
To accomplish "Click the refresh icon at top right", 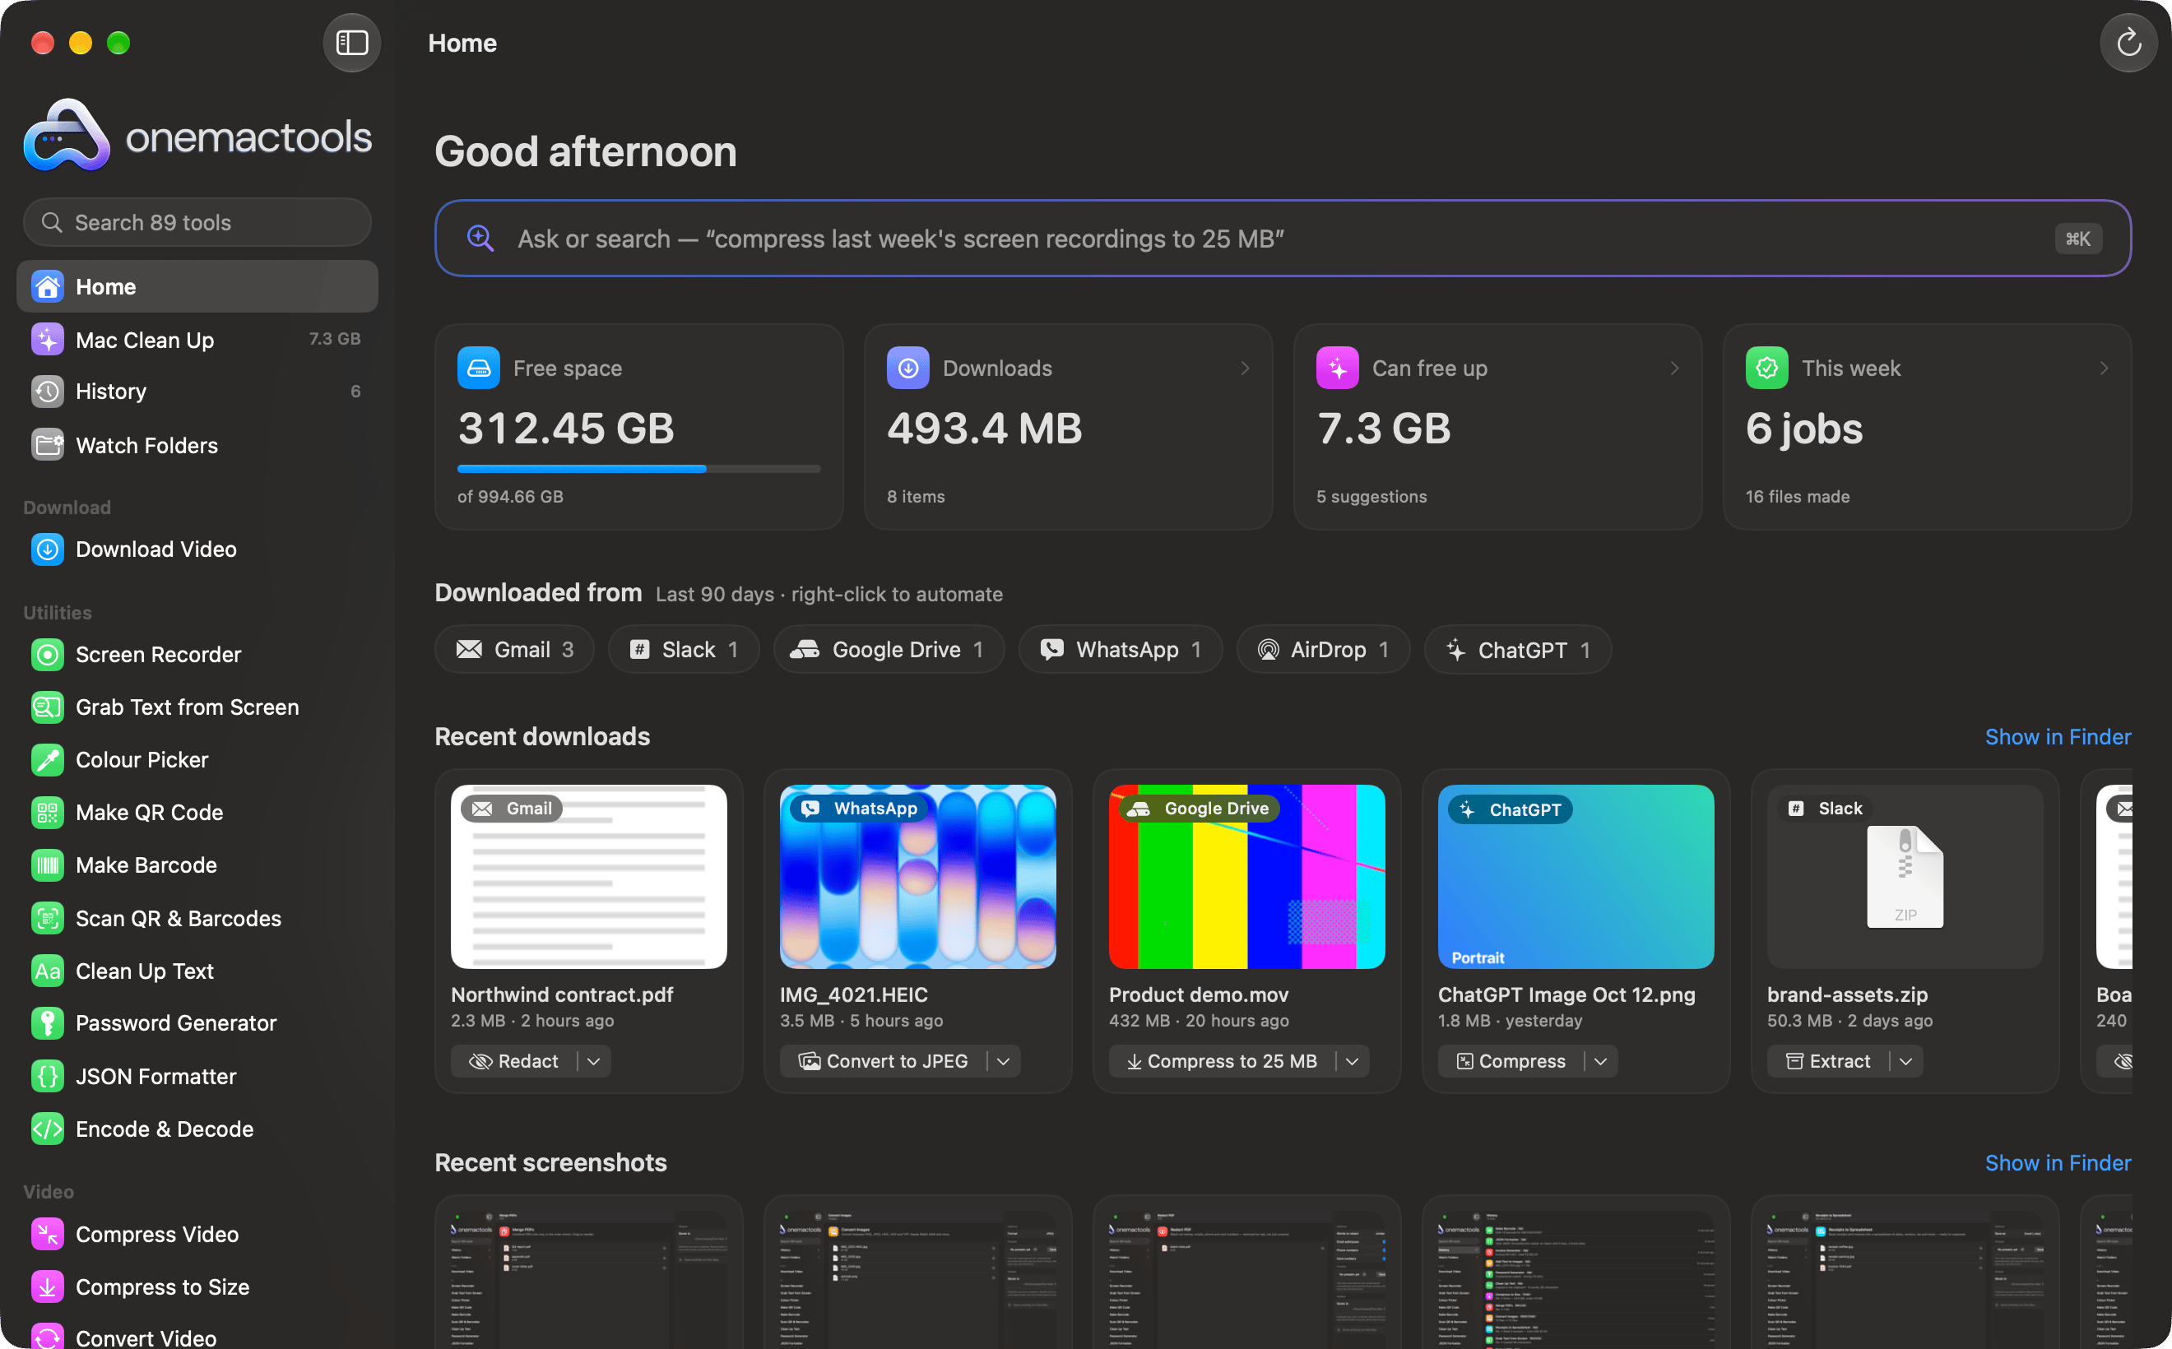I will [2128, 43].
